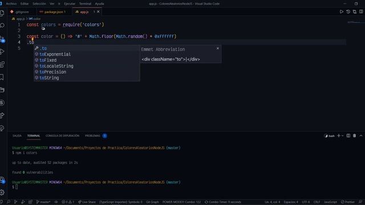Click the editor minimap
Image resolution: width=365 pixels, height=205 pixels.
(355, 22)
